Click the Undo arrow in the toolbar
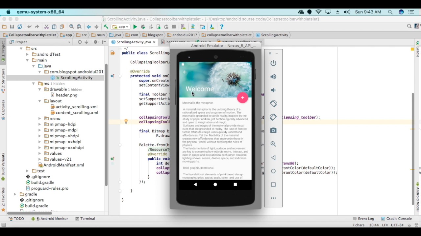The height and width of the screenshot is (236, 421). [29, 27]
